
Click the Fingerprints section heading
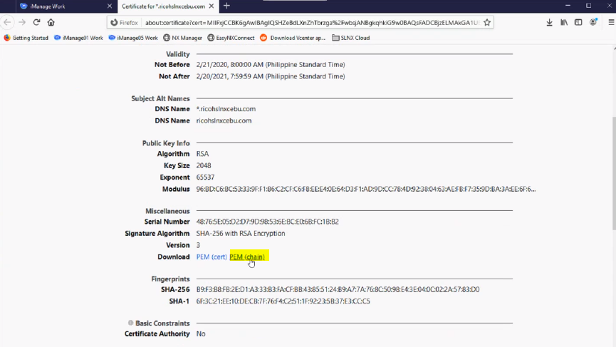click(170, 279)
